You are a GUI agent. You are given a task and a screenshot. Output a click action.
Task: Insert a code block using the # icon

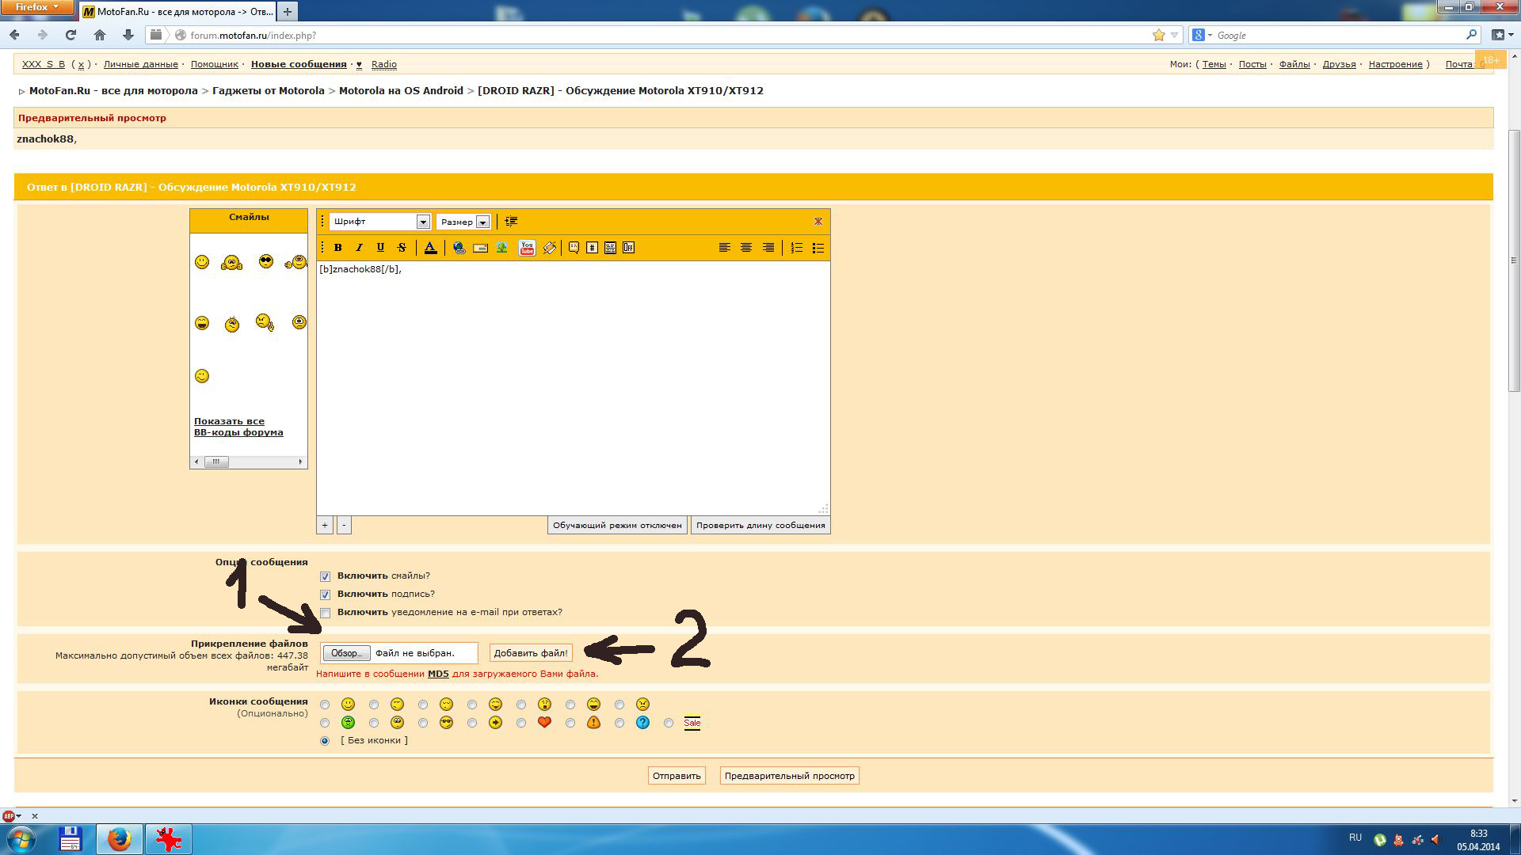pos(592,248)
